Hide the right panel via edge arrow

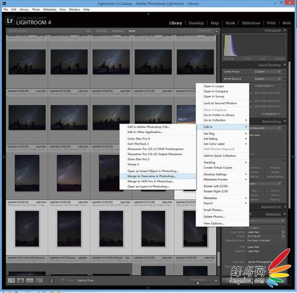click(293, 156)
